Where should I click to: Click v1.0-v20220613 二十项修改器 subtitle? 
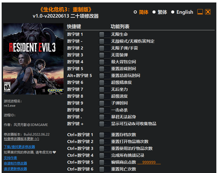click(66, 16)
